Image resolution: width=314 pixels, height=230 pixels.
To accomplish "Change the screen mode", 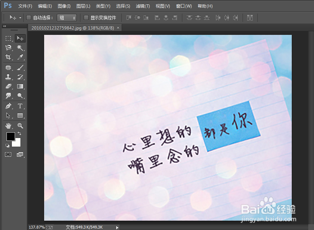I will [20, 154].
